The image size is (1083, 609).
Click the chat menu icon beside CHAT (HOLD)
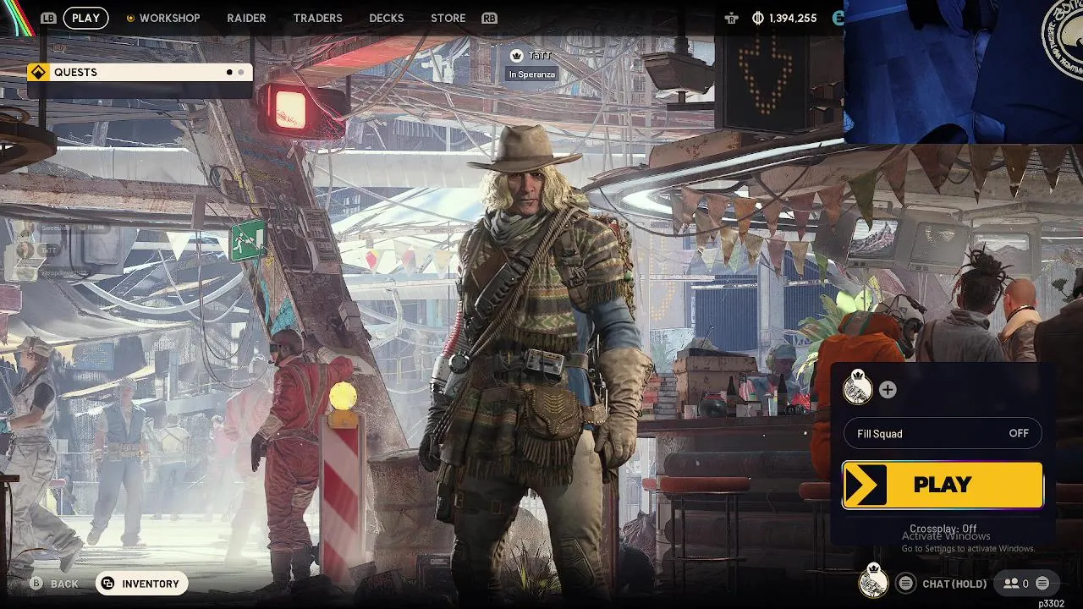tap(906, 583)
